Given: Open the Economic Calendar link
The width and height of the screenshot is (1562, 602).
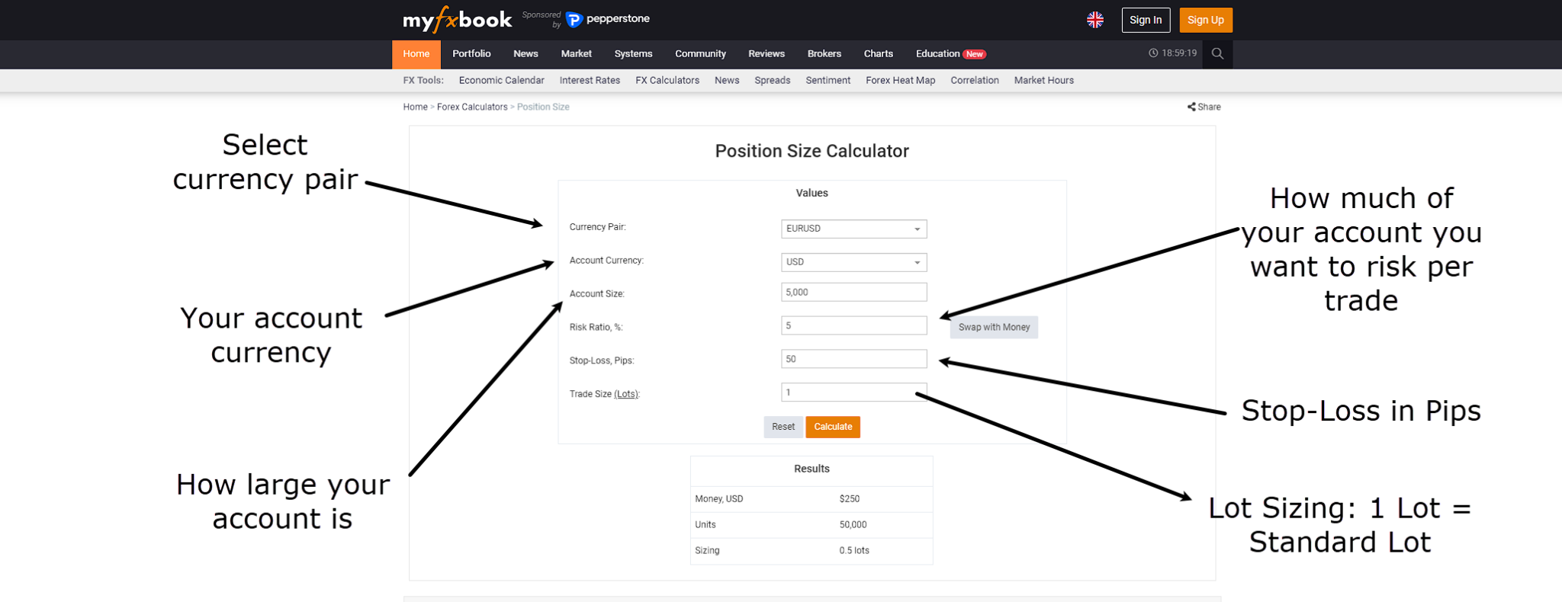Looking at the screenshot, I should click(x=501, y=80).
